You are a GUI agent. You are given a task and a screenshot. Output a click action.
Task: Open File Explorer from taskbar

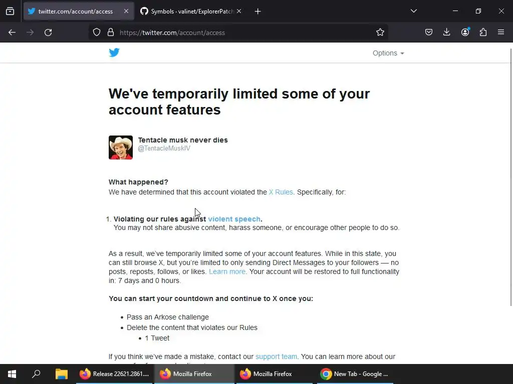point(61,374)
